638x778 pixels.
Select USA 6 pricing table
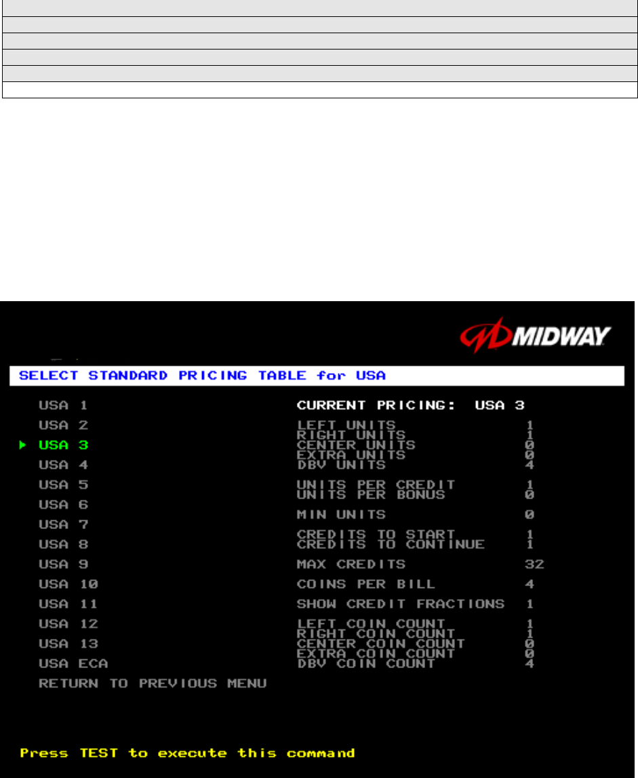(x=64, y=505)
